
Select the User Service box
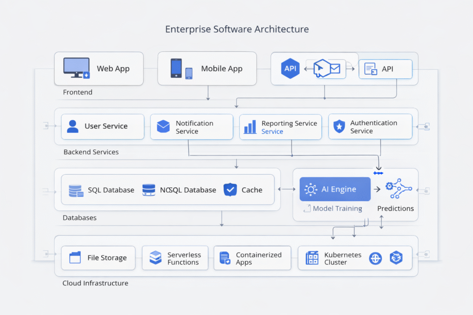(x=103, y=127)
